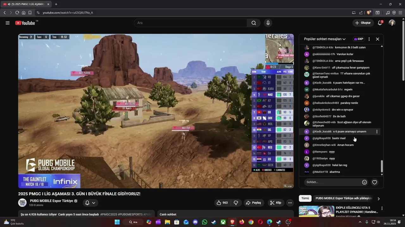The height and width of the screenshot is (227, 405).
Task: Click the Klip clip button
Action: pos(276,203)
